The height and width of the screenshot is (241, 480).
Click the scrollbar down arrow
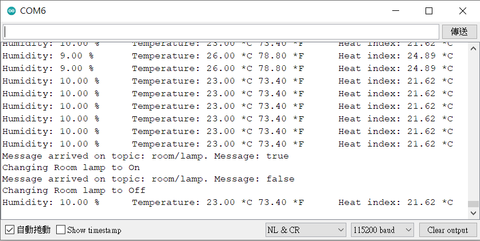pyautogui.click(x=473, y=213)
